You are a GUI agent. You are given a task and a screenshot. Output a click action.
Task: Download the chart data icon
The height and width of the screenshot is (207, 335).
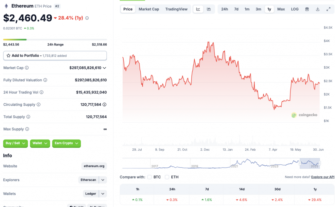click(x=318, y=9)
